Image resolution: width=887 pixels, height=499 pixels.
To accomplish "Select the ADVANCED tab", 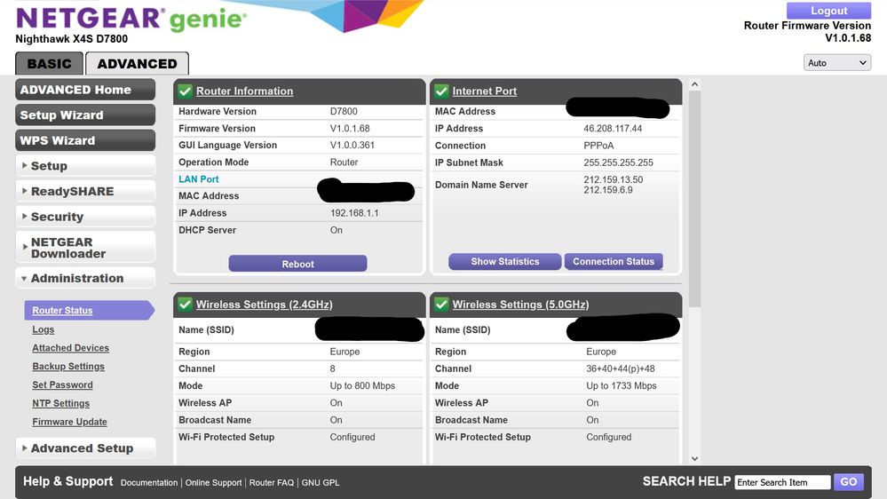I will pyautogui.click(x=137, y=64).
